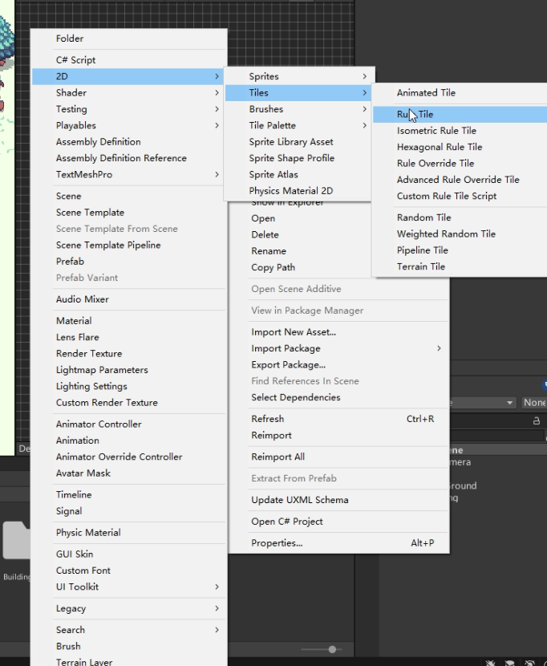The image size is (547, 666).
Task: Create a new Scene asset
Action: 128,196
